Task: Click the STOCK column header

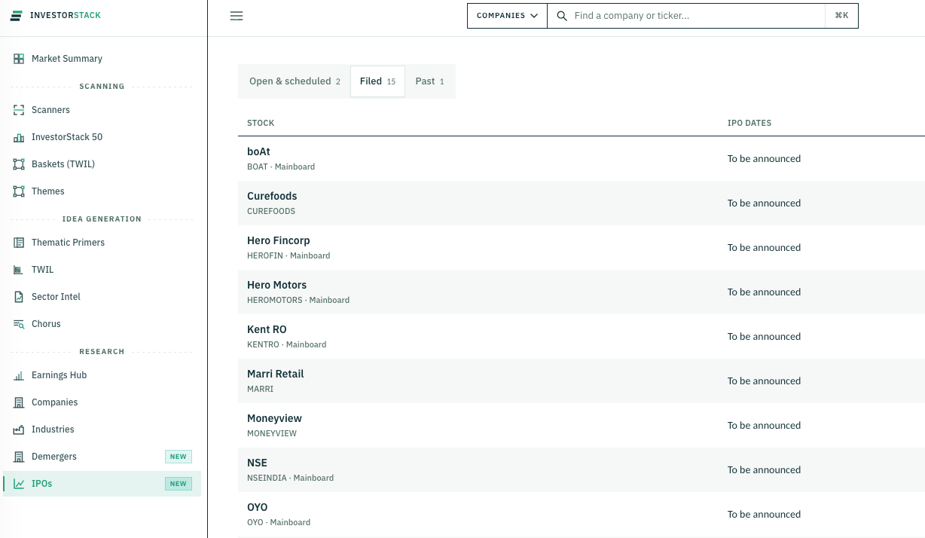Action: click(261, 123)
